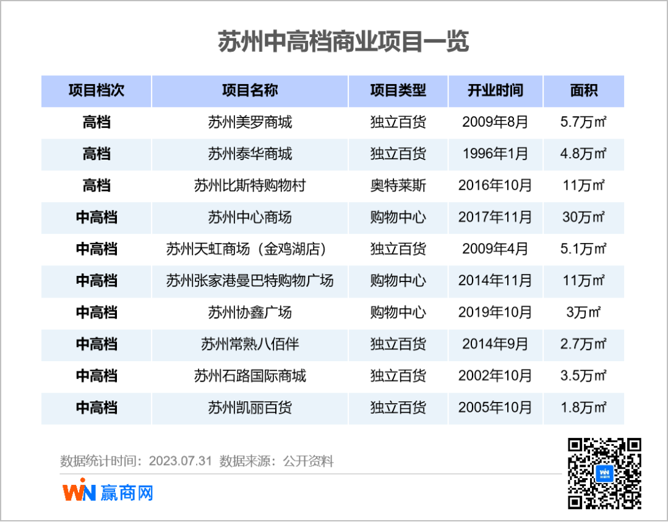Select the title 苏州中高档商业项目一览

point(343,41)
